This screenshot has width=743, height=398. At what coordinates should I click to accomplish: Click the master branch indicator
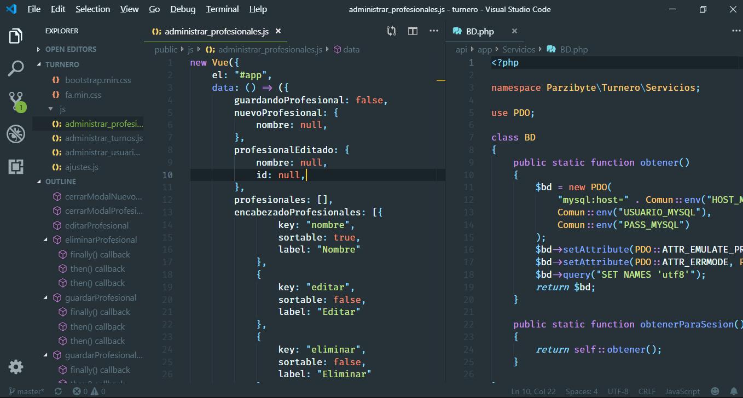[26, 391]
